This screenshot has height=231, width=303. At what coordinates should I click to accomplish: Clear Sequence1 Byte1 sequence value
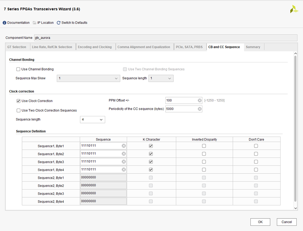coord(124,146)
